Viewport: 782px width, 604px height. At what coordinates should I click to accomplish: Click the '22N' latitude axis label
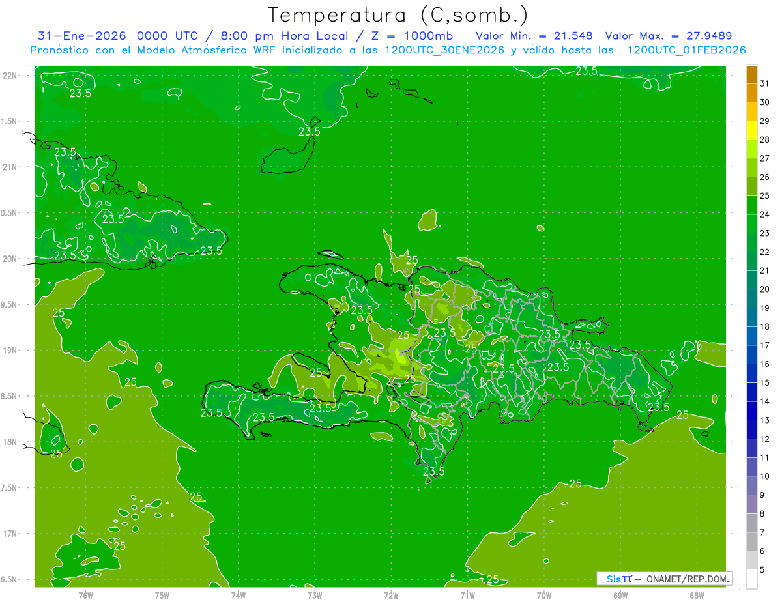[9, 75]
